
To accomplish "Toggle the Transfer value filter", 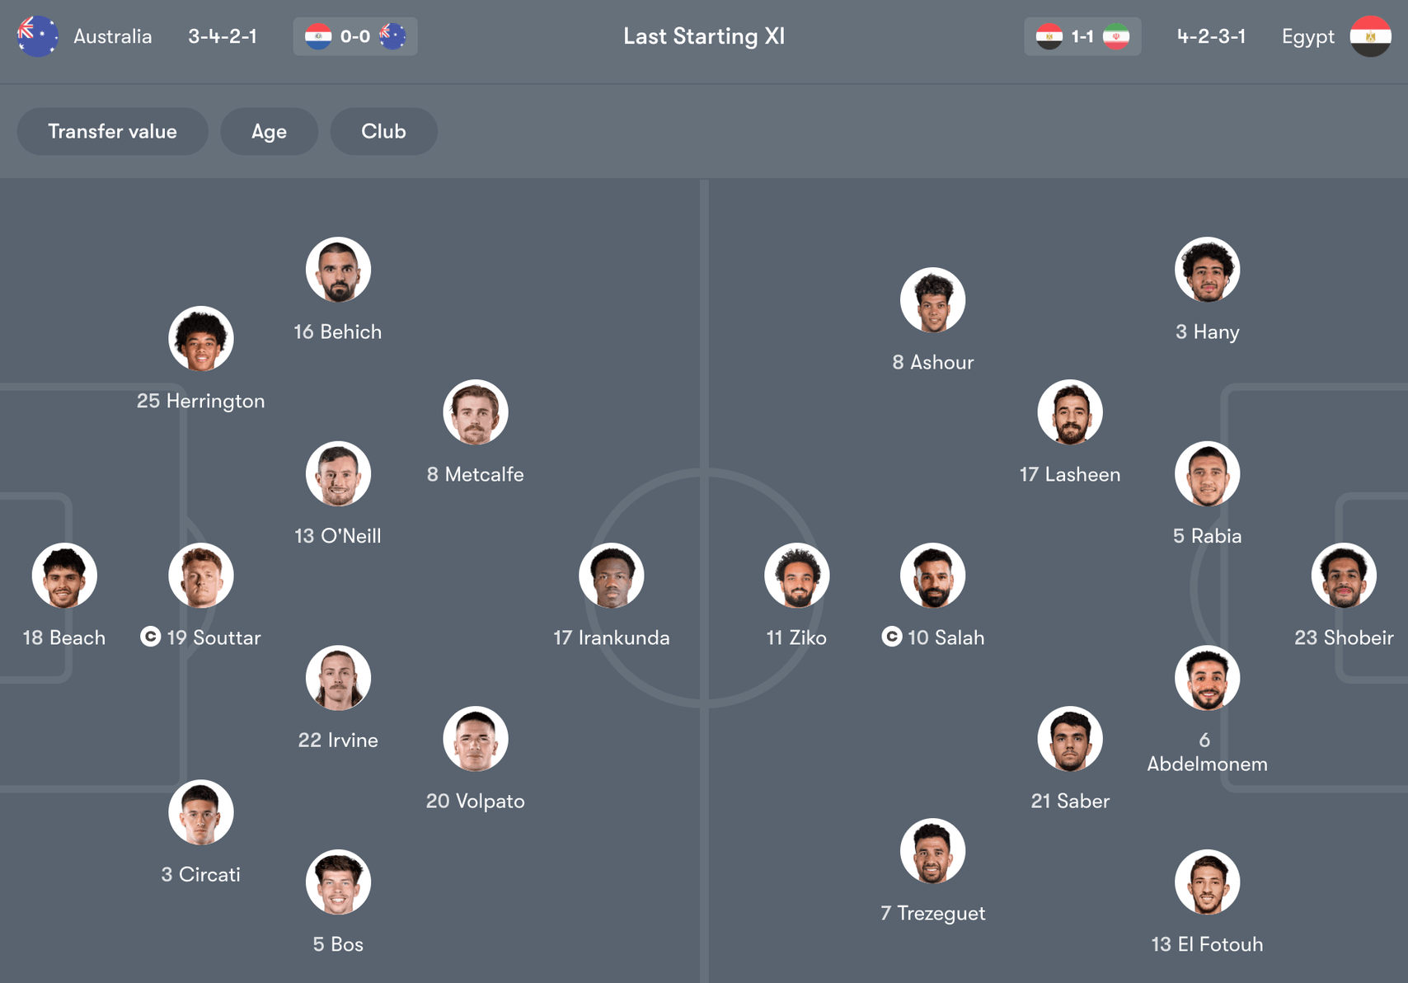I will 112,131.
